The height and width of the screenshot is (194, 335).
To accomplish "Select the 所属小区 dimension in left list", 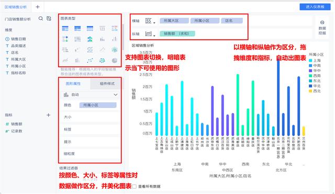I will pos(18,66).
